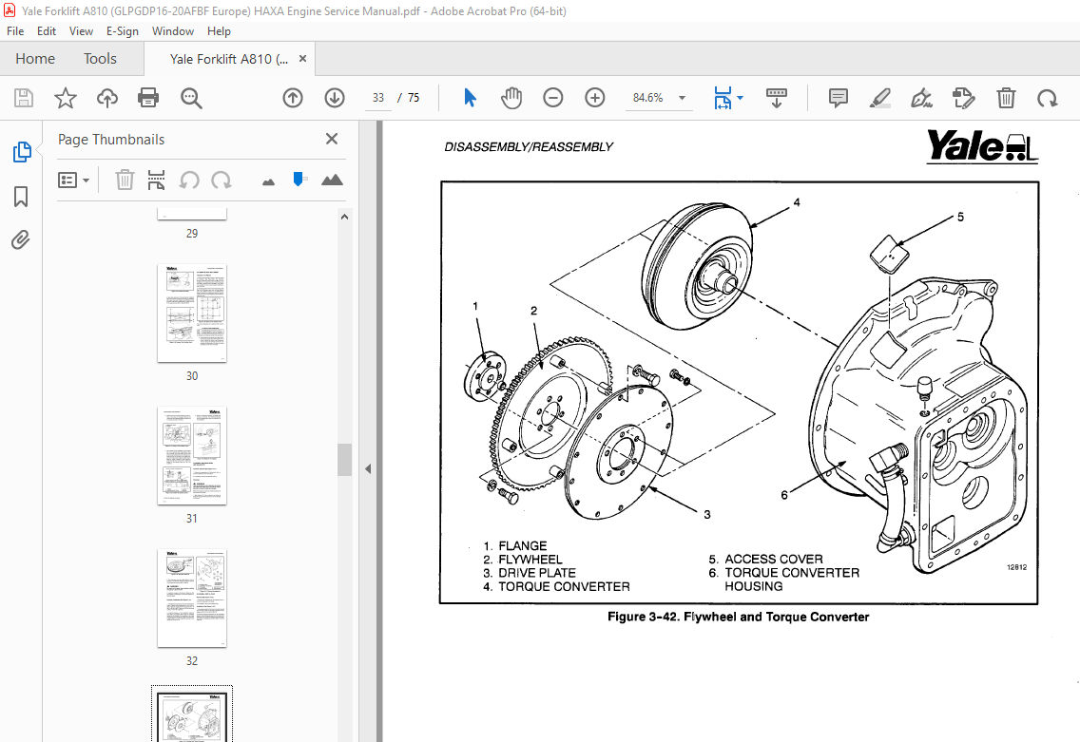Viewport: 1080px width, 742px height.
Task: Select the highlighted page 33 thumbnail
Action: tap(192, 715)
